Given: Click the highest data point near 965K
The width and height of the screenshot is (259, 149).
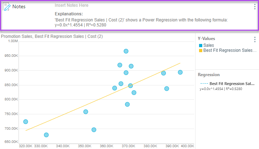Looking at the screenshot, I should coord(126,51).
